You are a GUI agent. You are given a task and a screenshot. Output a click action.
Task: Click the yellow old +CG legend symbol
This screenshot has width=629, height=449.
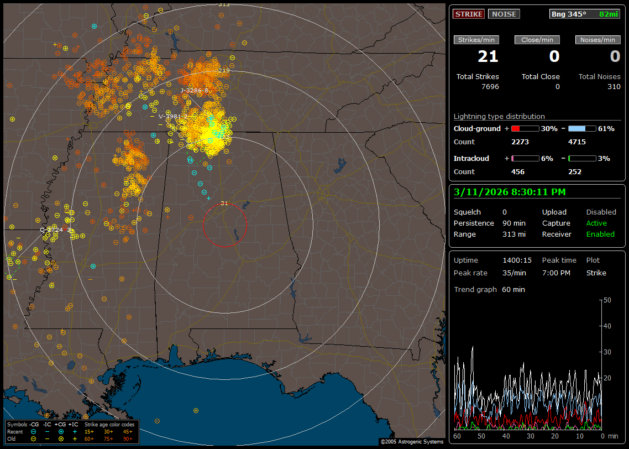[61, 438]
